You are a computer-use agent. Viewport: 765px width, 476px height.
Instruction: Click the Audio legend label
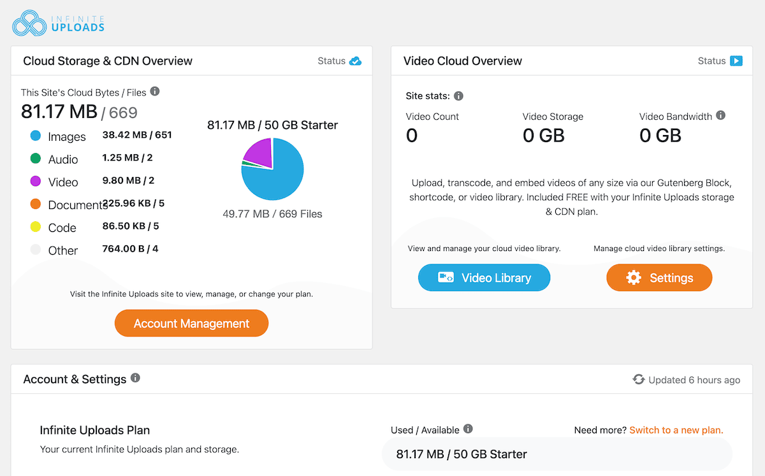[x=63, y=159]
